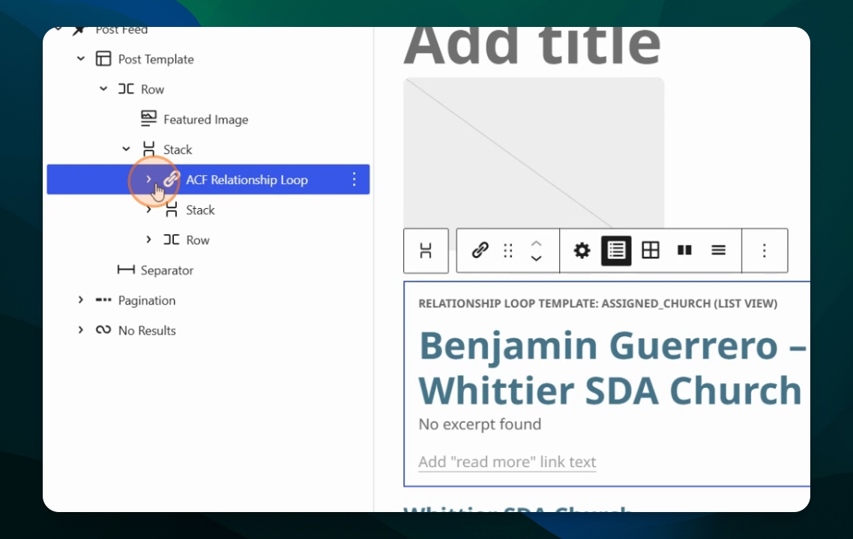Move block up with the up arrow
This screenshot has width=853, height=539.
(537, 243)
